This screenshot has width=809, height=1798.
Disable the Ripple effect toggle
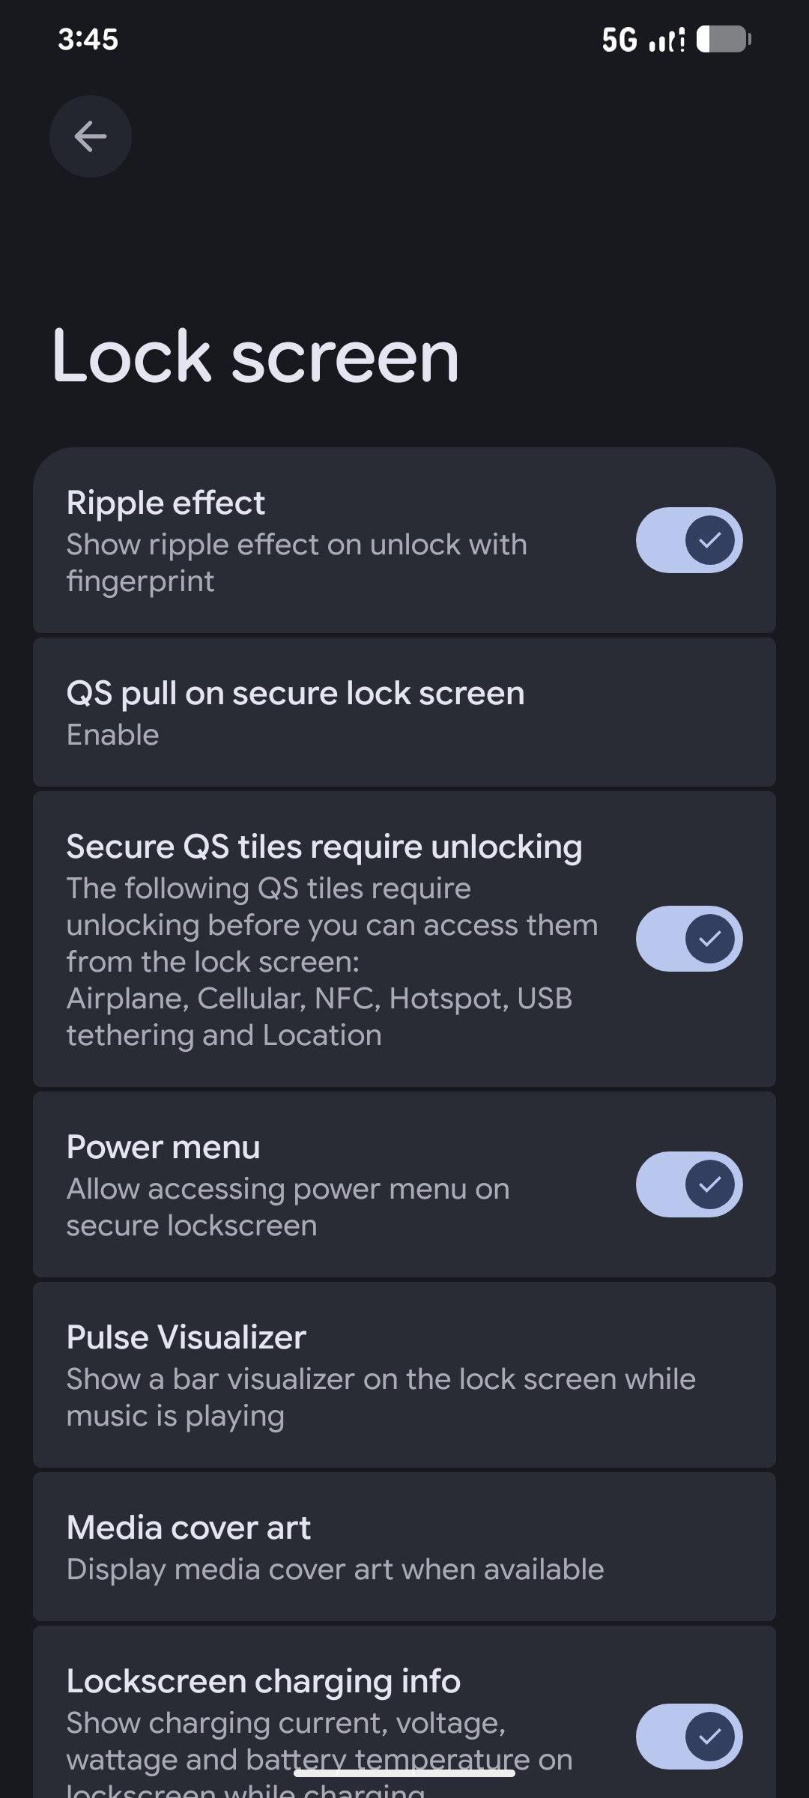click(688, 540)
